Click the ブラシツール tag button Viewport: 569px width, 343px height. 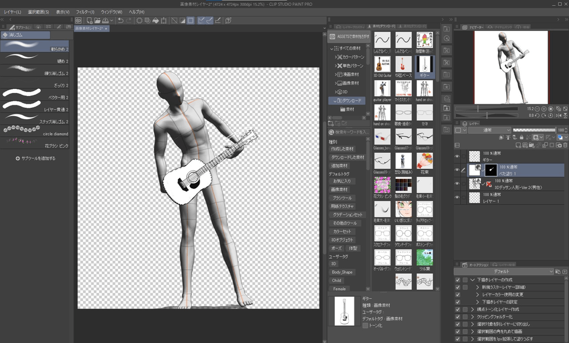(x=342, y=198)
